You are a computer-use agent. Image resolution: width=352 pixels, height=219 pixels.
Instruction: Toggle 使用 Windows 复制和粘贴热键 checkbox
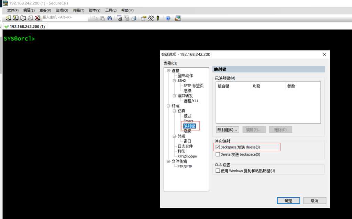(x=218, y=171)
